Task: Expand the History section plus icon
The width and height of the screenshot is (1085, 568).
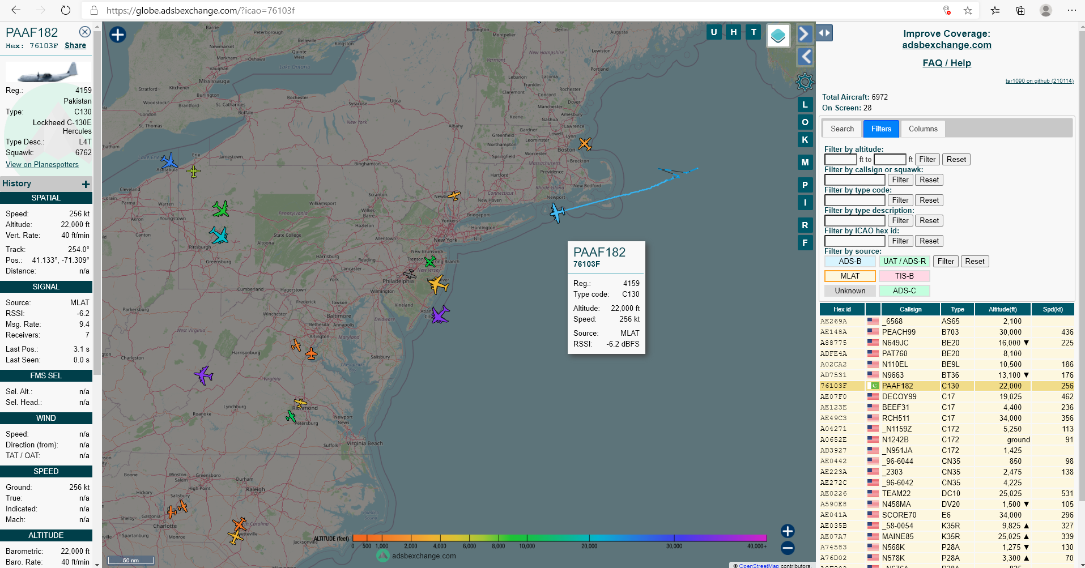Action: pyautogui.click(x=86, y=184)
